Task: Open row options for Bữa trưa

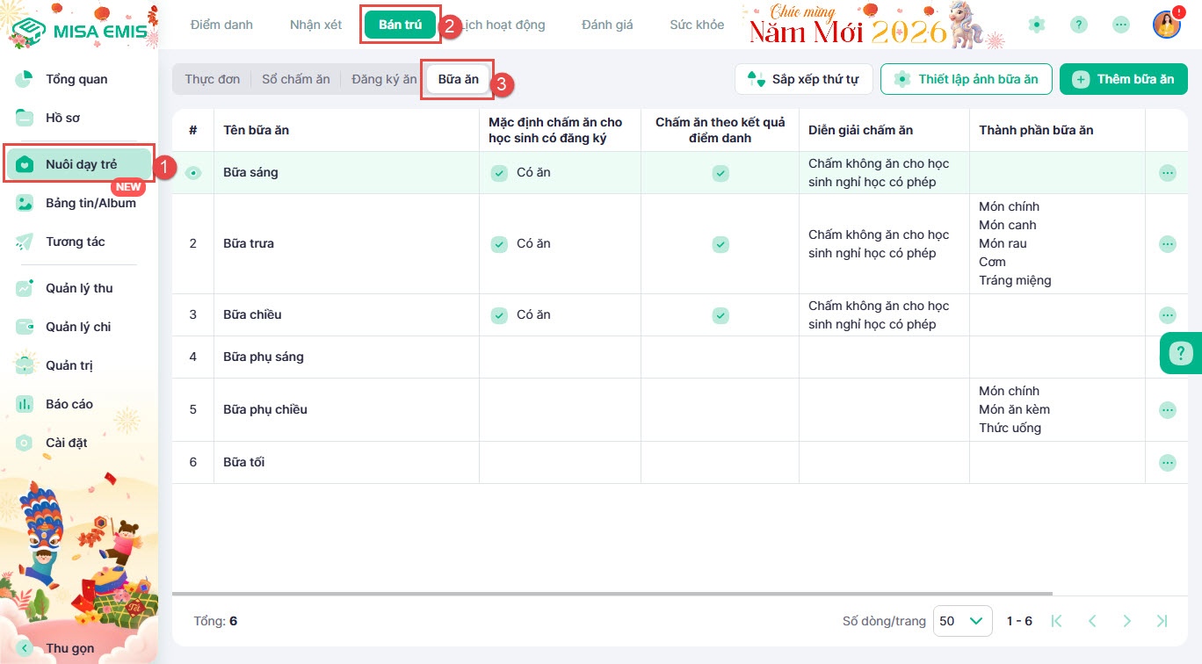Action: click(1167, 243)
